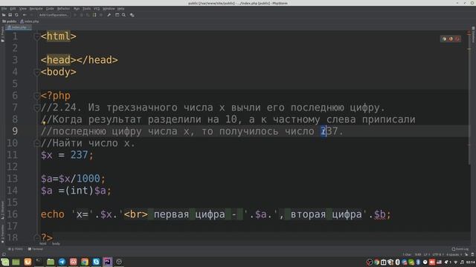Click the Wi-Fi network tray icon

coord(455,262)
